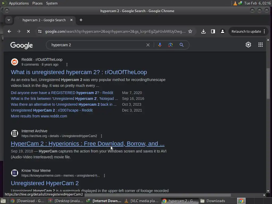Toggle Chrome side panel
The width and height of the screenshot is (272, 204).
tap(213, 31)
